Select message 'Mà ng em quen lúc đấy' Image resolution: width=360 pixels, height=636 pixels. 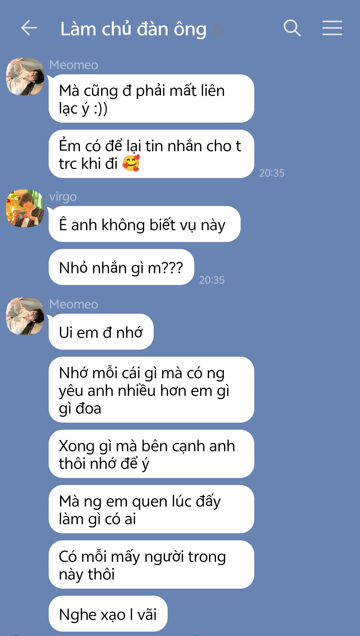point(151,509)
